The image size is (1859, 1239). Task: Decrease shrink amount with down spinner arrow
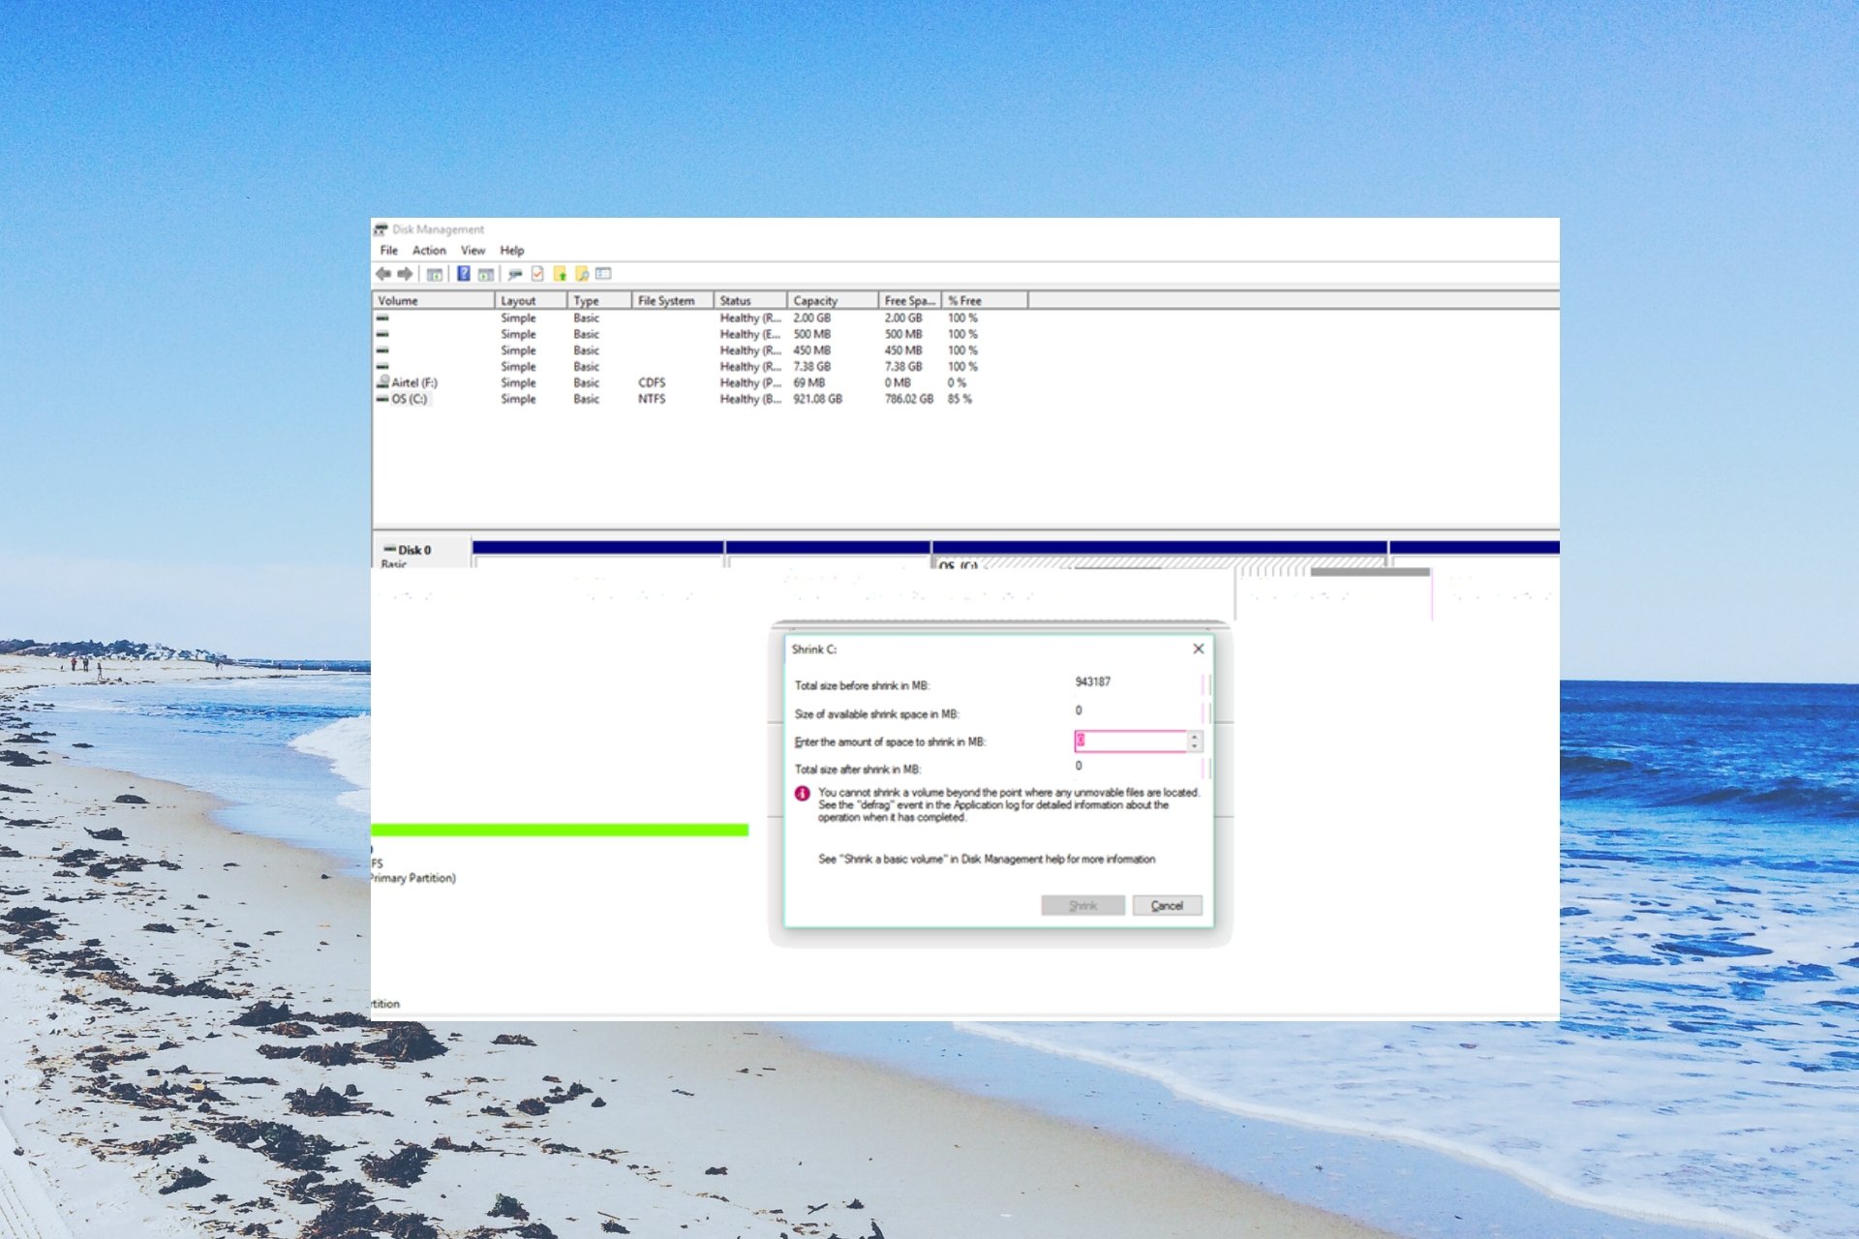coord(1194,746)
